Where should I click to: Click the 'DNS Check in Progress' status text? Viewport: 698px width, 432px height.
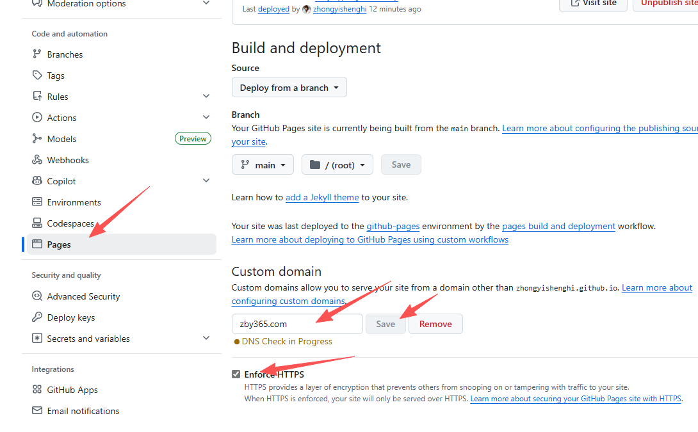pos(287,341)
